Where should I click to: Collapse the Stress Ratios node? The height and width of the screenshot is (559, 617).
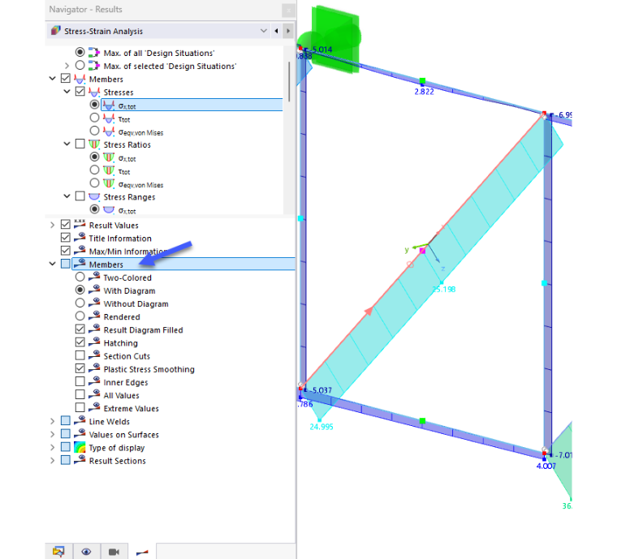coord(67,144)
